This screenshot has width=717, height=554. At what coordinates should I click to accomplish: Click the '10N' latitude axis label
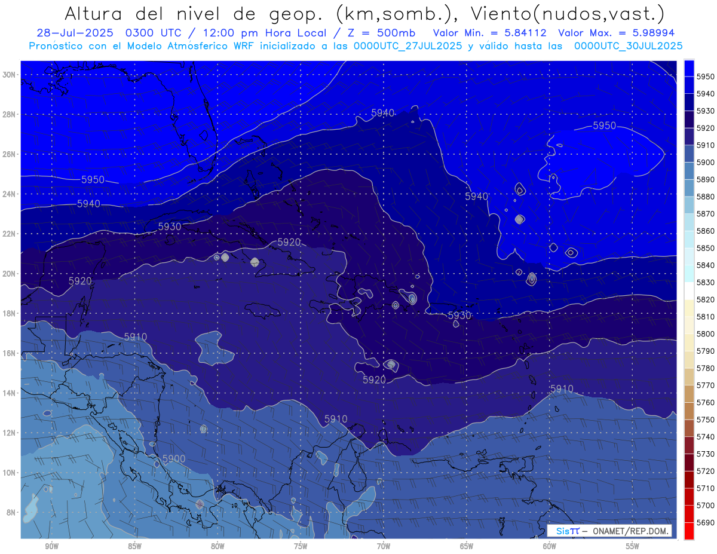click(x=8, y=473)
